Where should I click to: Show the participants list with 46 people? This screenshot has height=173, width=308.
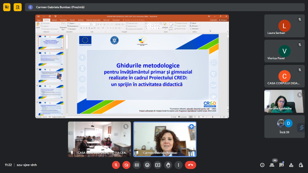tap(272, 165)
